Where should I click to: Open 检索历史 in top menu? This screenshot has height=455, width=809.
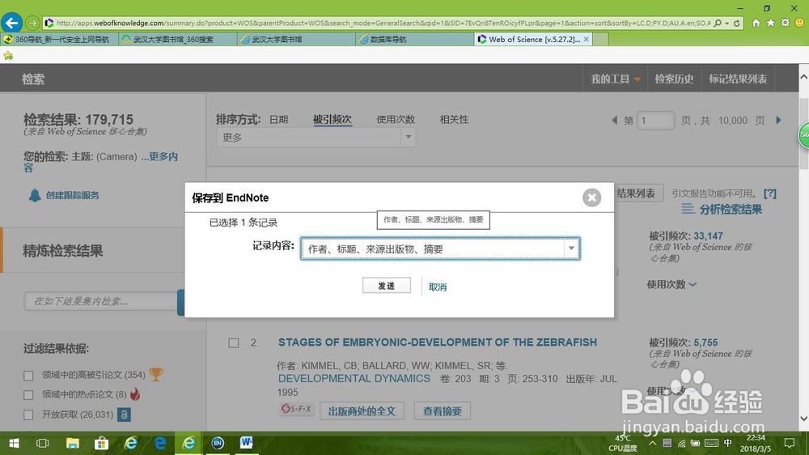pos(674,79)
